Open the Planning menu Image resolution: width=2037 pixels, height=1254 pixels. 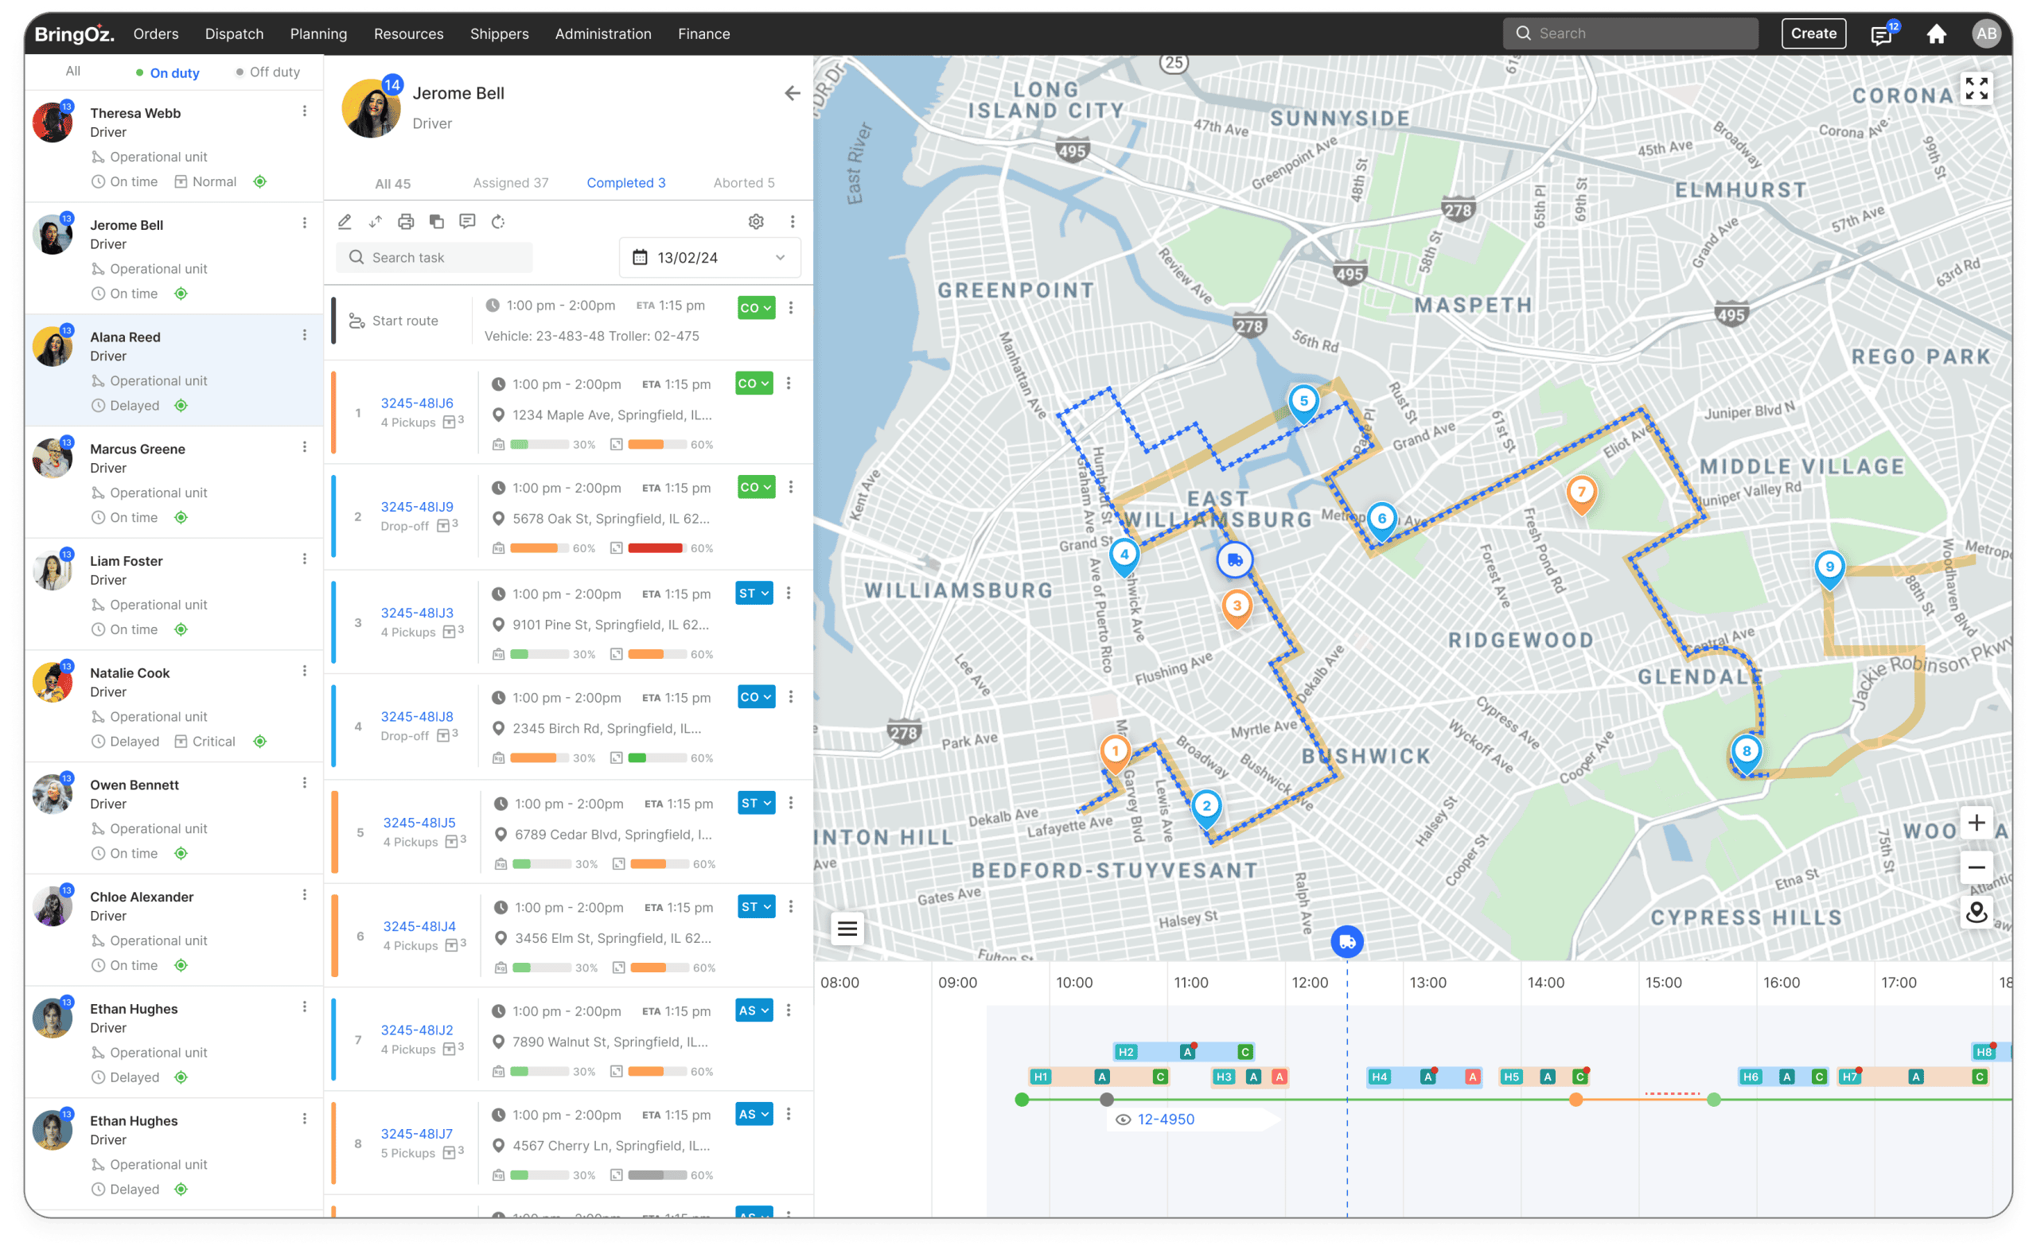click(318, 34)
